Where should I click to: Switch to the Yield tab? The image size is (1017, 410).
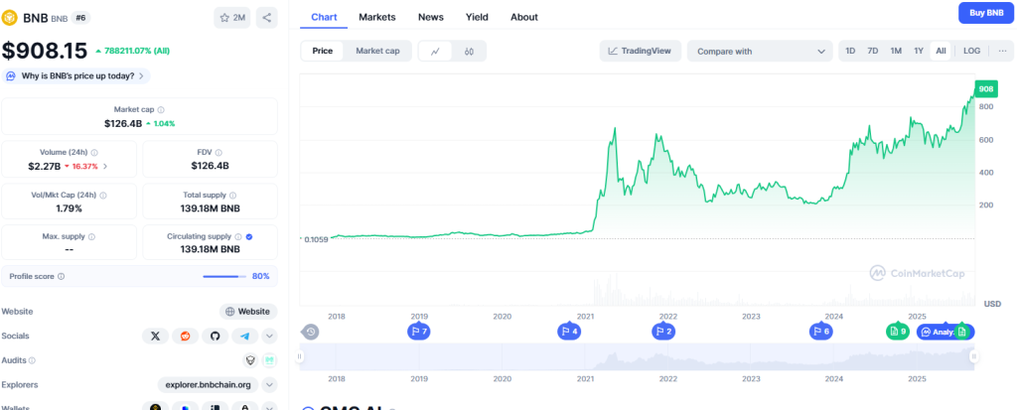click(x=477, y=18)
